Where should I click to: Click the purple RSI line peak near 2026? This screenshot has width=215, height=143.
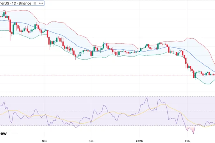147,98
